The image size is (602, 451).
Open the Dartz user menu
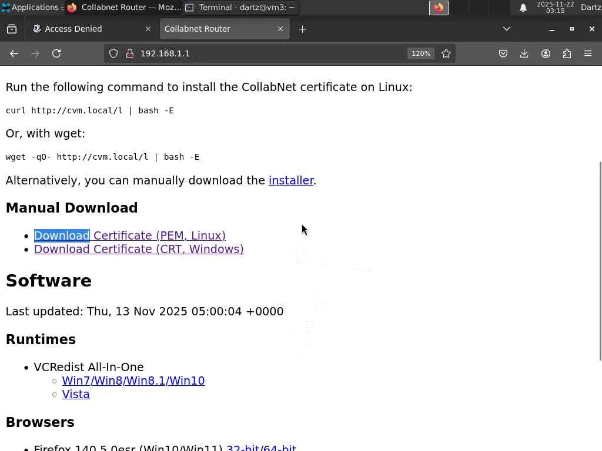(591, 7)
